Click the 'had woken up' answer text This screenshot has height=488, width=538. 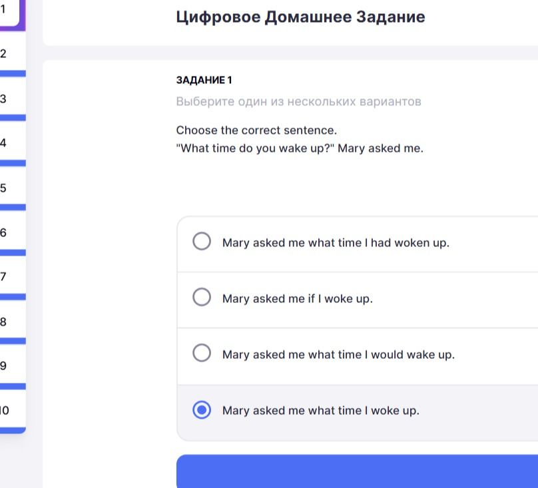click(410, 242)
